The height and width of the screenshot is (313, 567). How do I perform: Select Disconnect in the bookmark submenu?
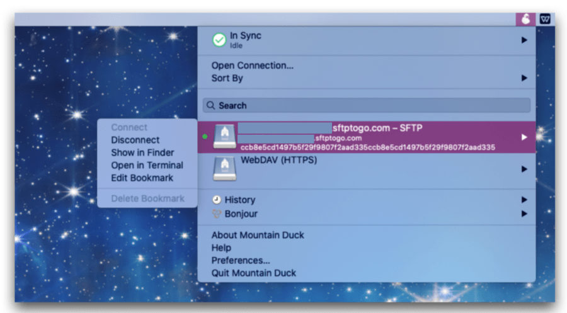tap(135, 140)
